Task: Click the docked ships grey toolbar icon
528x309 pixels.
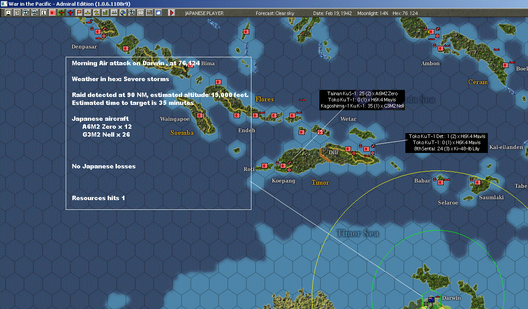Action: tap(114, 13)
